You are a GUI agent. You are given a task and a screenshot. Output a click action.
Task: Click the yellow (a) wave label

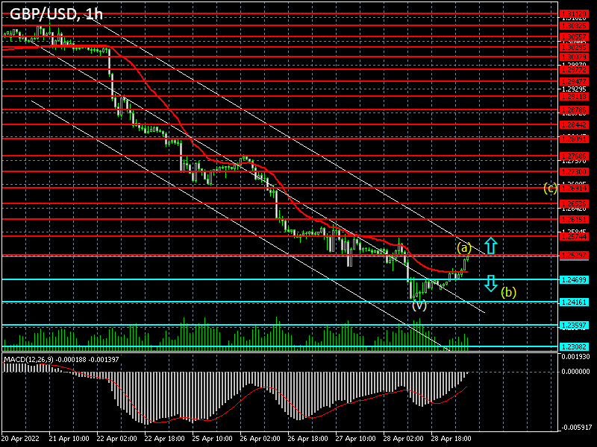[x=463, y=249]
